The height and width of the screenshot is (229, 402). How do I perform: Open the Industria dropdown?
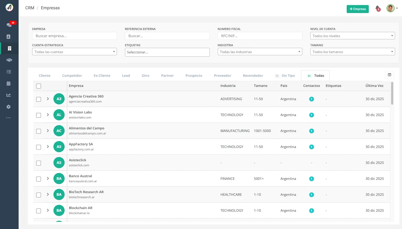click(x=260, y=52)
